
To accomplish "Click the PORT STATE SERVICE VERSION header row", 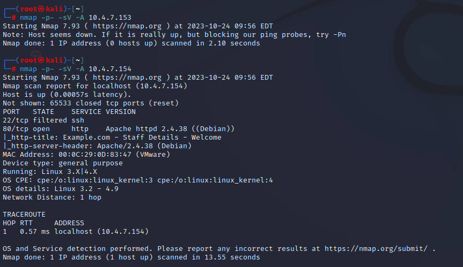I will pyautogui.click(x=69, y=112).
